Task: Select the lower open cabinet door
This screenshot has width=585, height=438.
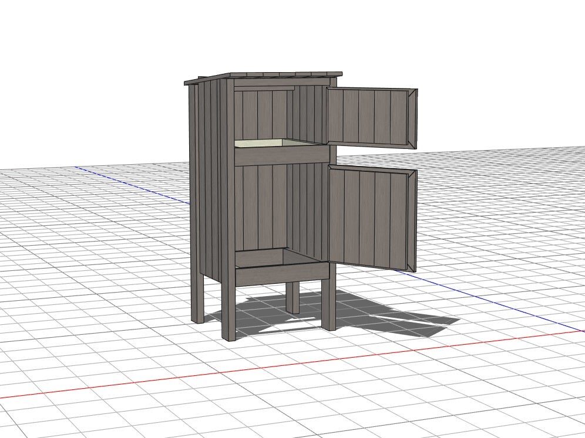Action: pos(372,218)
